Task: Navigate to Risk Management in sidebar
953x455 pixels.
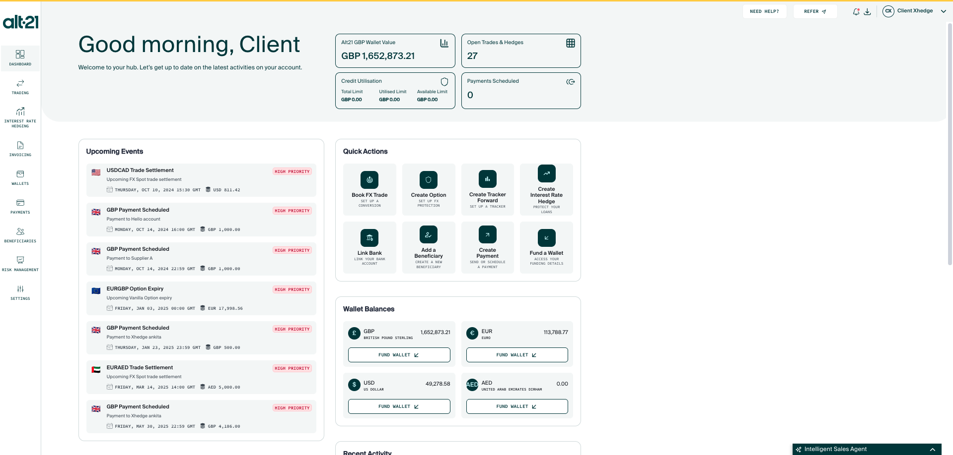Action: [20, 264]
